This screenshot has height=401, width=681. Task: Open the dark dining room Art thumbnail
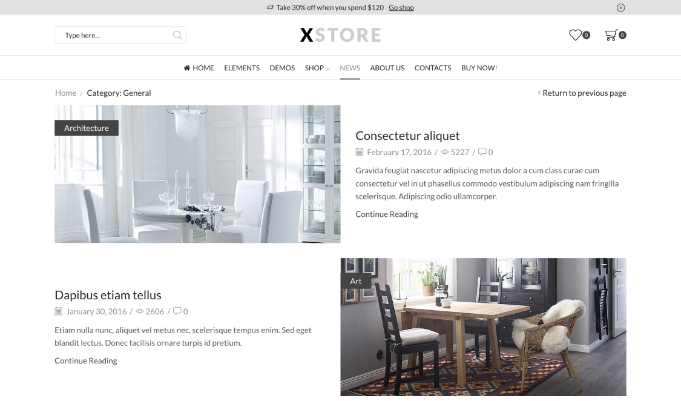pos(484,326)
